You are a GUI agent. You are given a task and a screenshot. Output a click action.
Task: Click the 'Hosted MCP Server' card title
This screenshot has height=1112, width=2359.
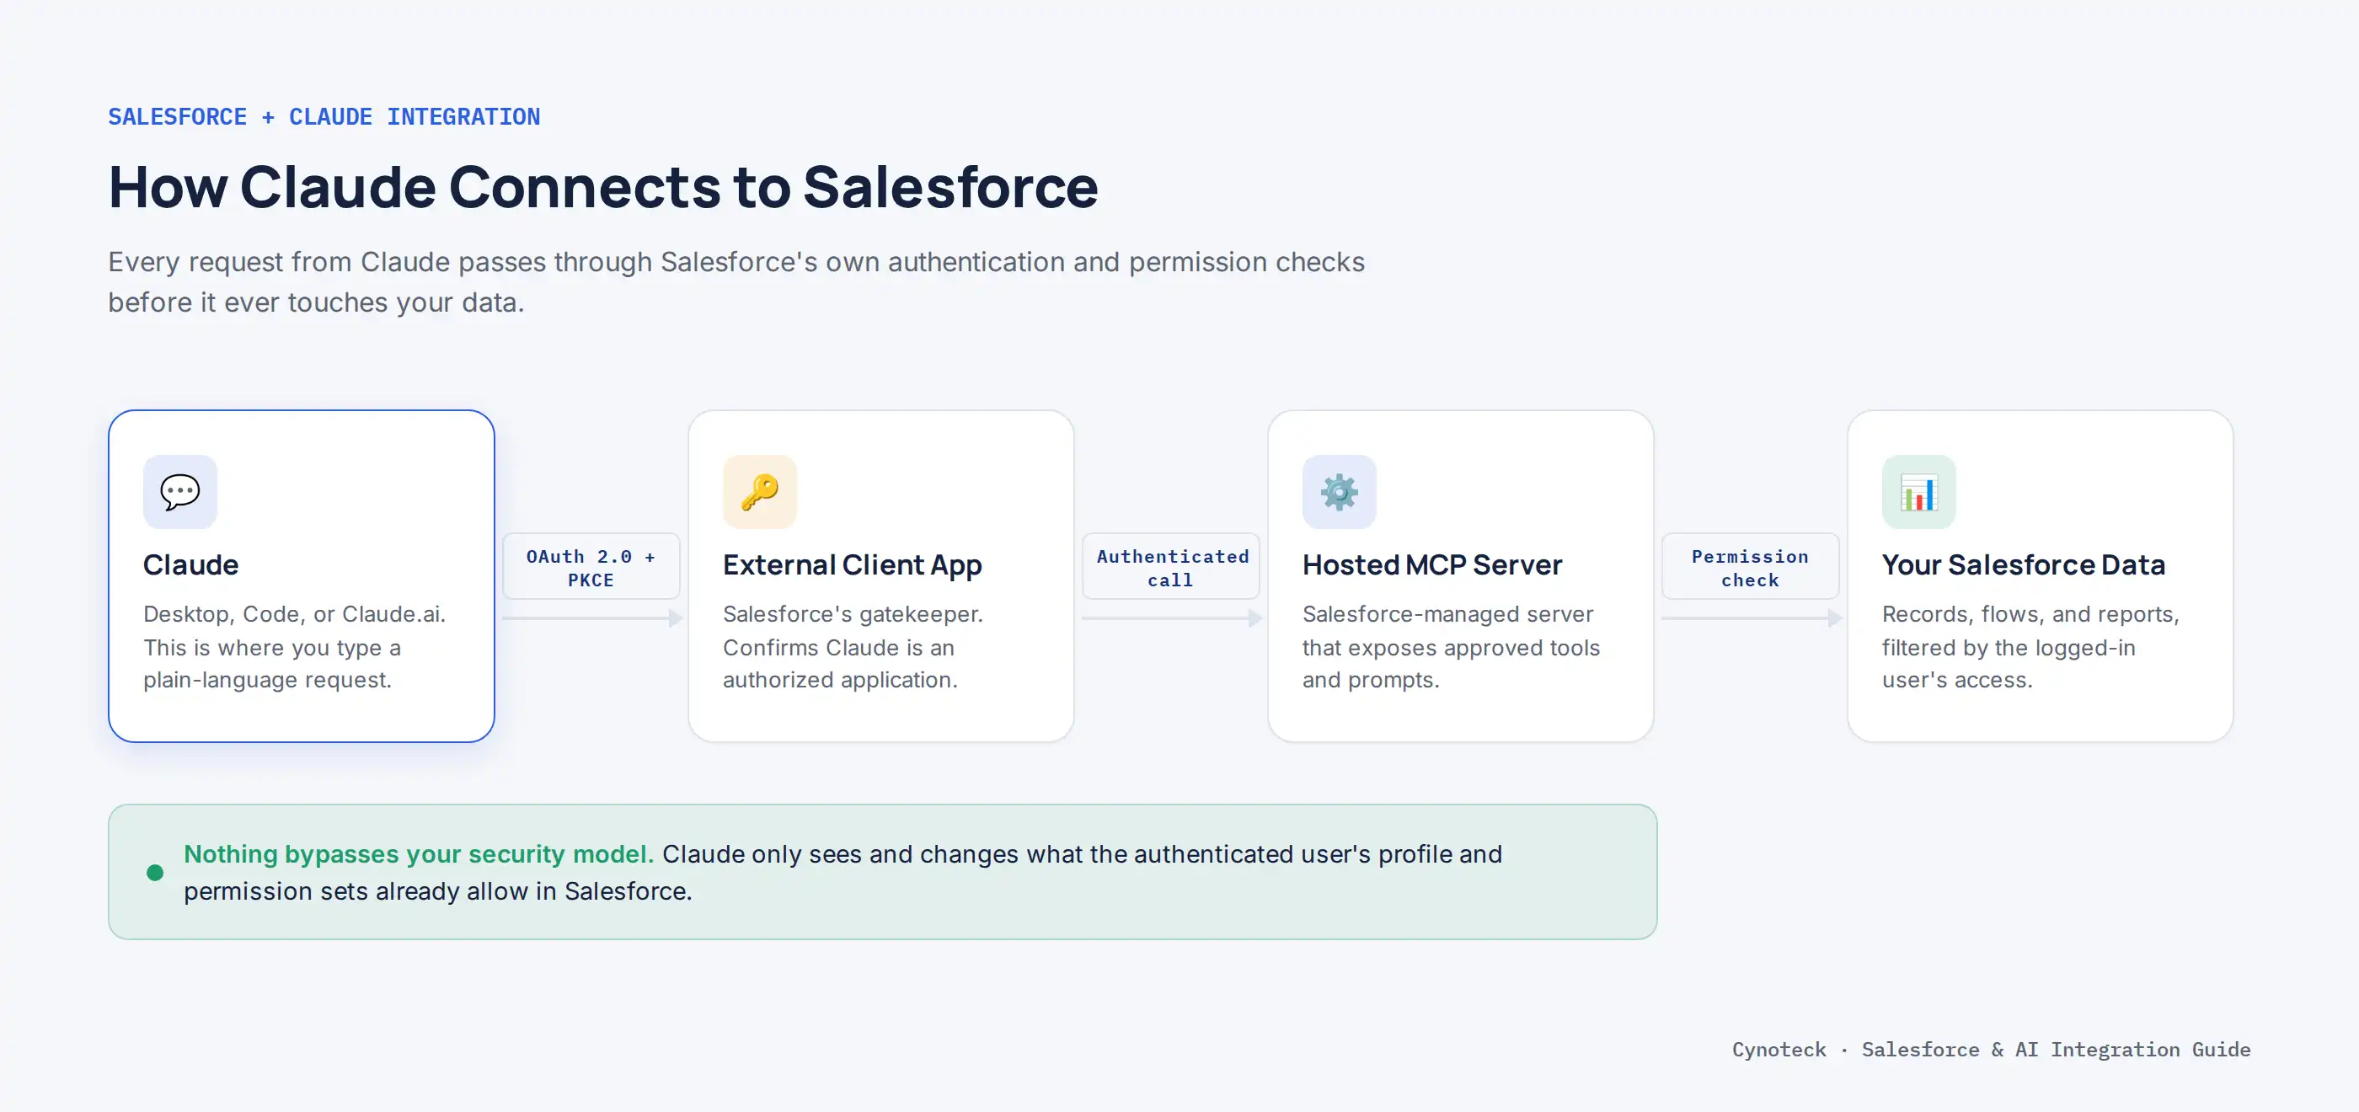[x=1432, y=564]
